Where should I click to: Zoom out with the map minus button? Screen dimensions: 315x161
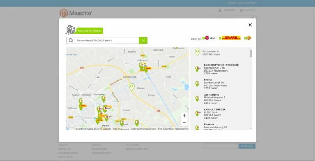(185, 123)
